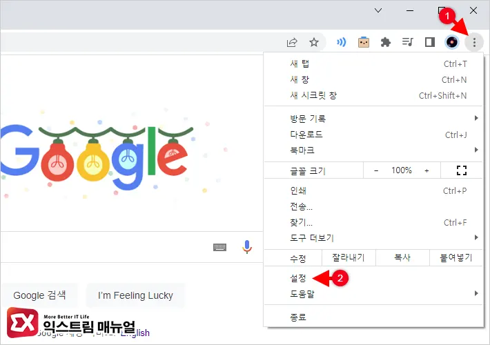The image size is (490, 345).
Task: Click the share page icon
Action: (x=292, y=42)
